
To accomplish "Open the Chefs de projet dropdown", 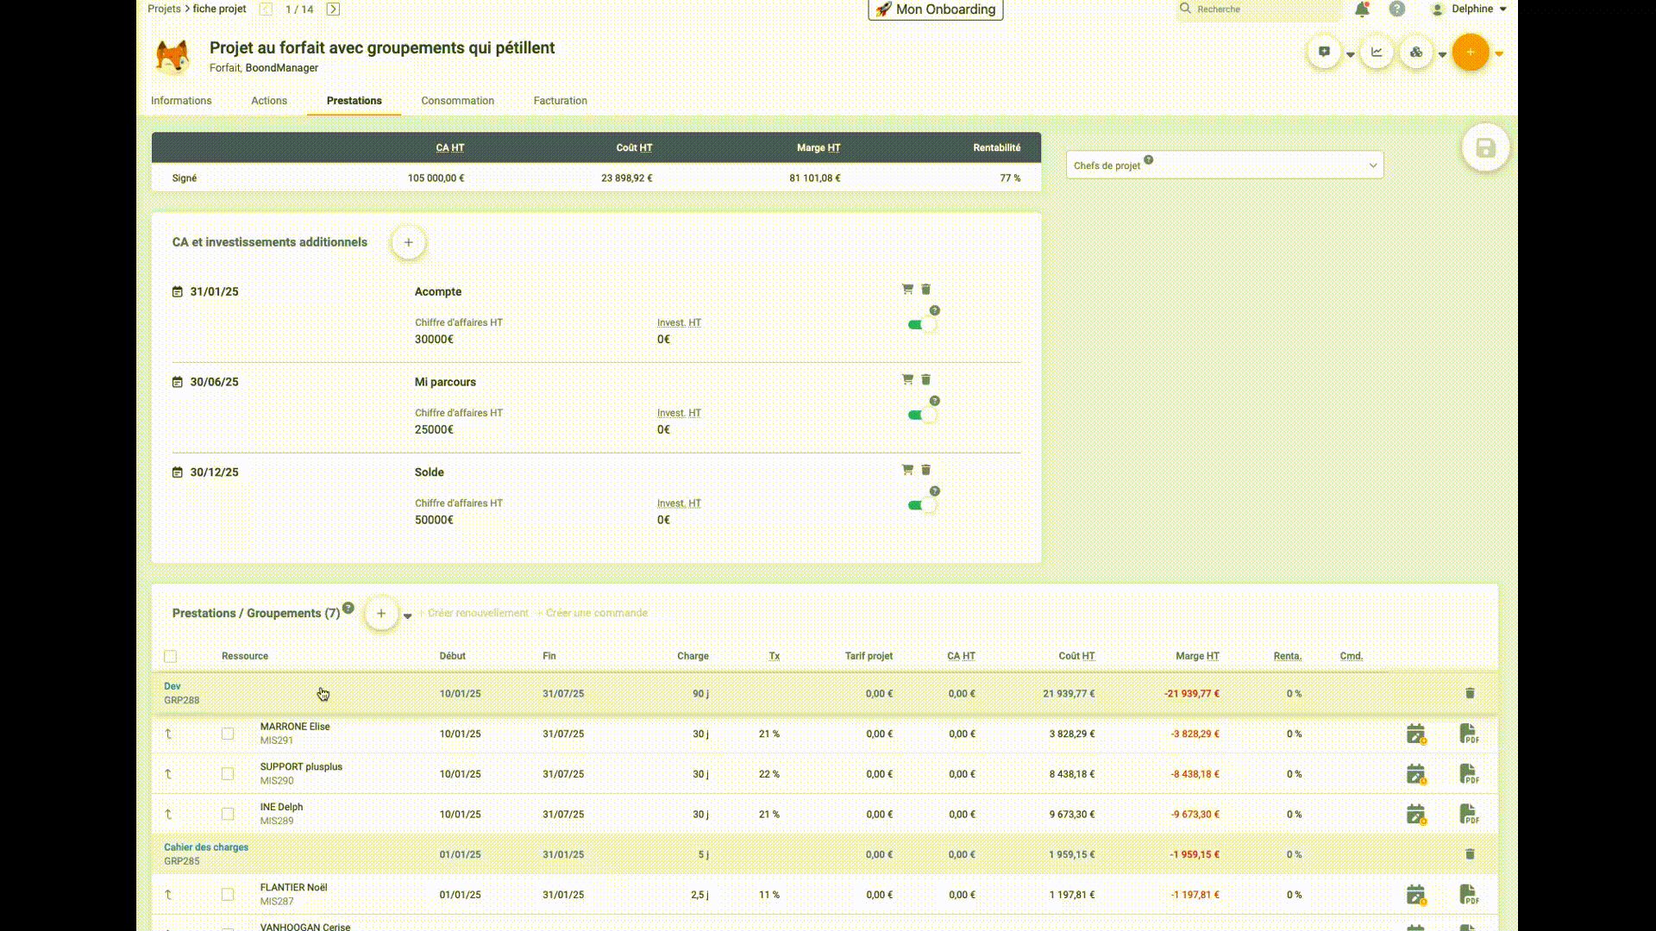I will coord(1225,166).
